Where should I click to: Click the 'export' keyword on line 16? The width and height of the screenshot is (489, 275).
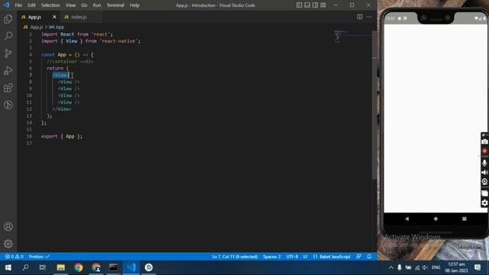click(x=49, y=136)
